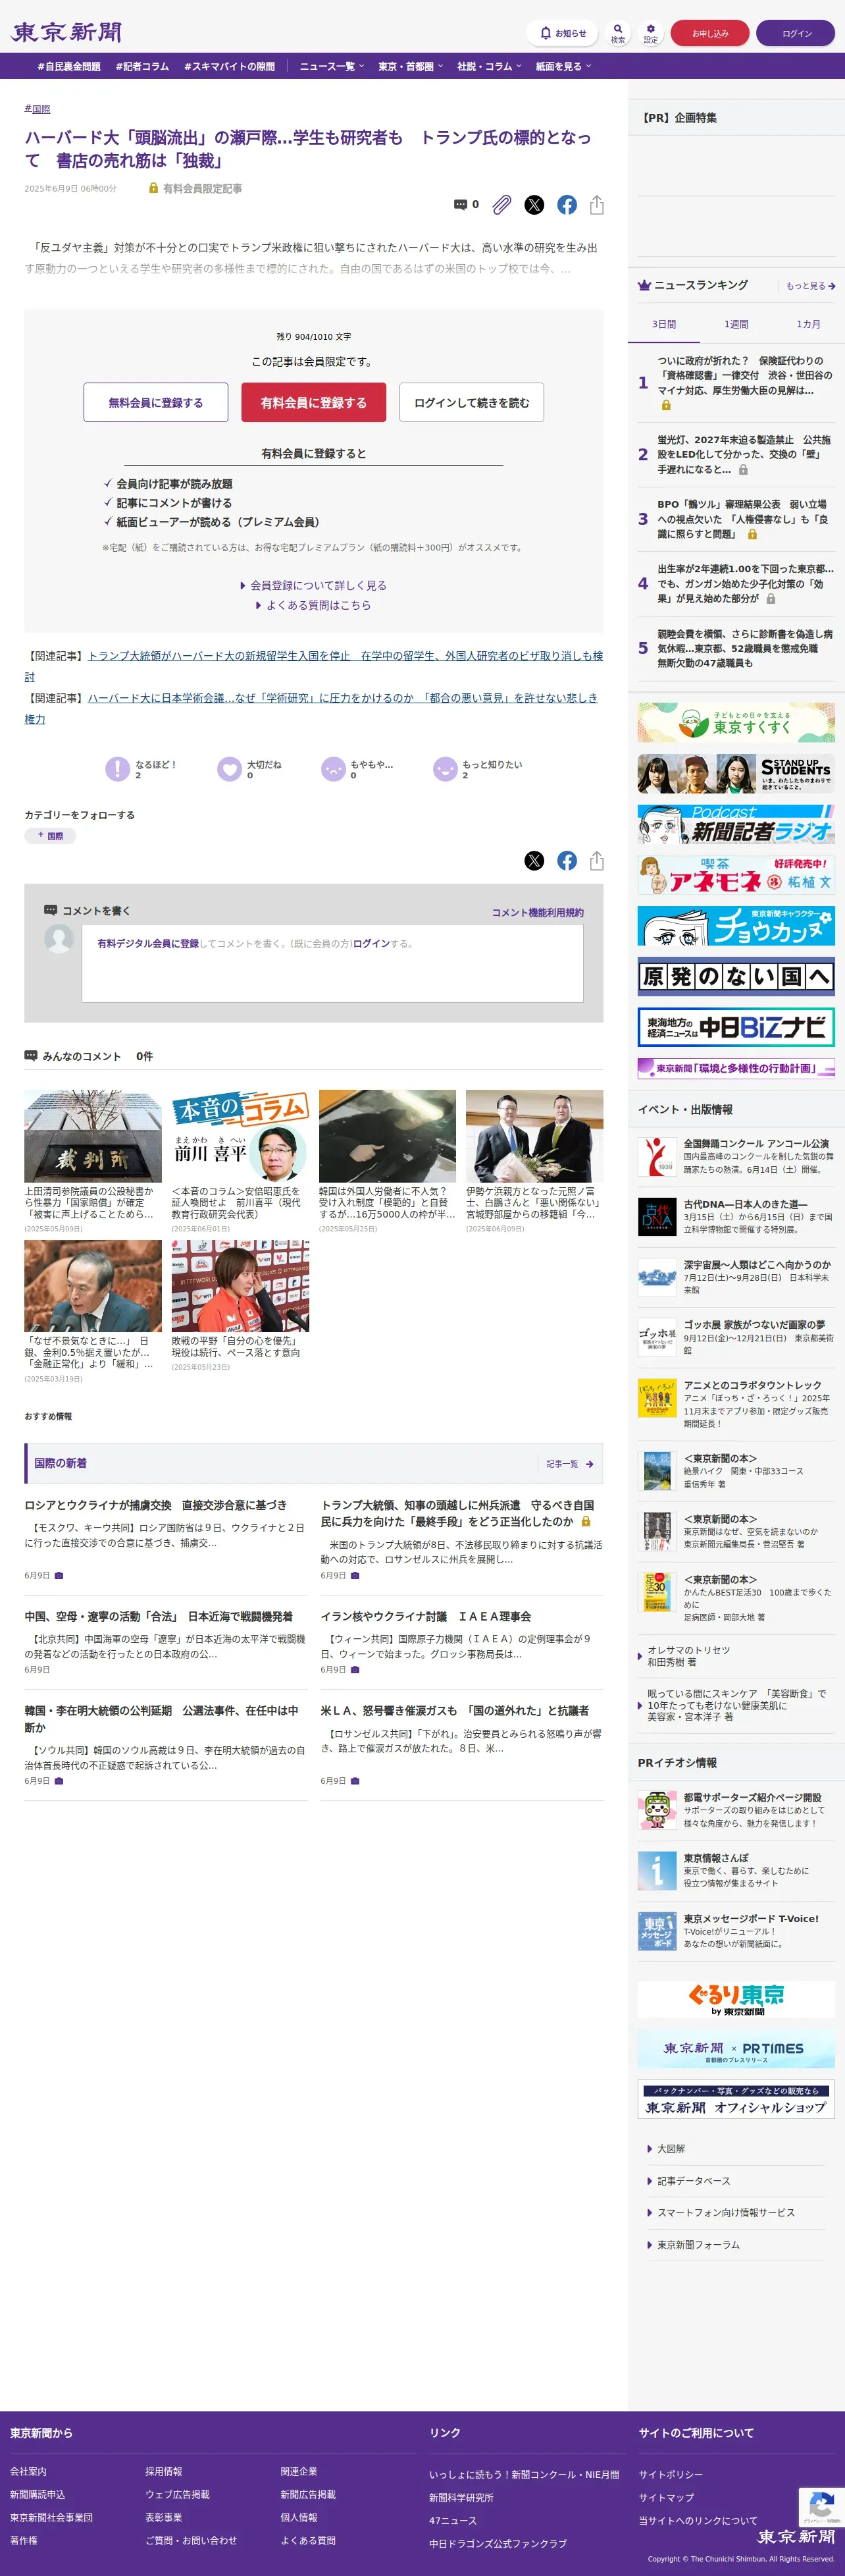This screenshot has width=845, height=2576.
Task: React with the もやもや… face icon
Action: pyautogui.click(x=333, y=768)
